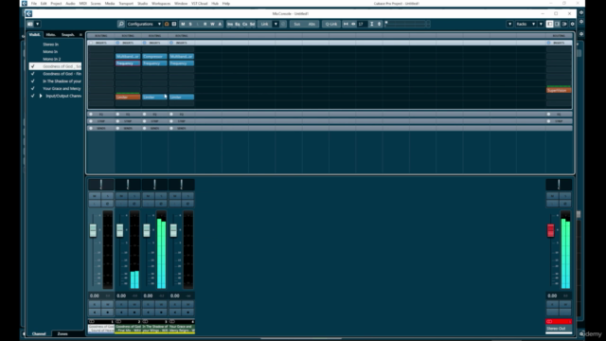Open the Zones tab at the bottom
606x341 pixels.
pyautogui.click(x=62, y=333)
